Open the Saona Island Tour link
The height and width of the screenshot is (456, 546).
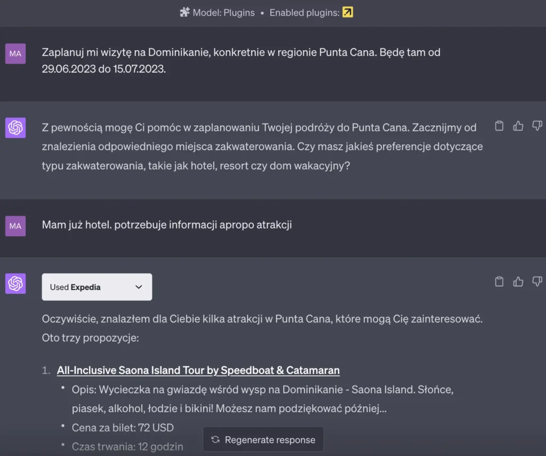[198, 370]
